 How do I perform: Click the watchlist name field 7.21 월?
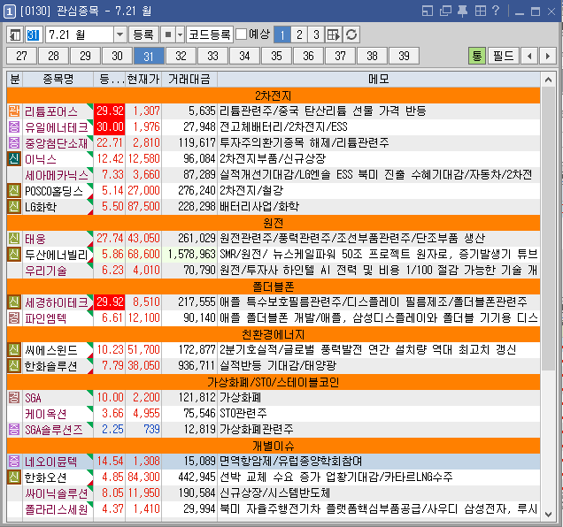[x=79, y=34]
